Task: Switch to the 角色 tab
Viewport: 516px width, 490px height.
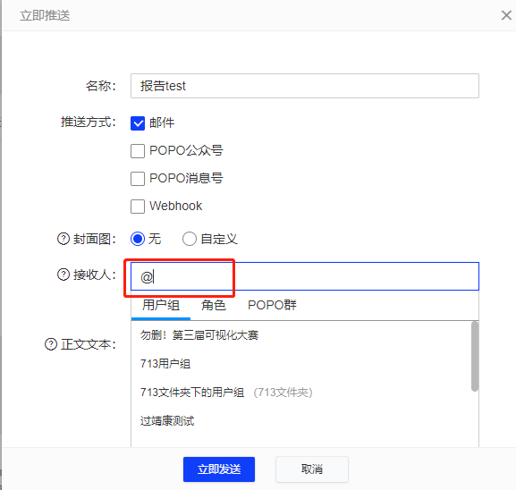Action: pyautogui.click(x=213, y=305)
